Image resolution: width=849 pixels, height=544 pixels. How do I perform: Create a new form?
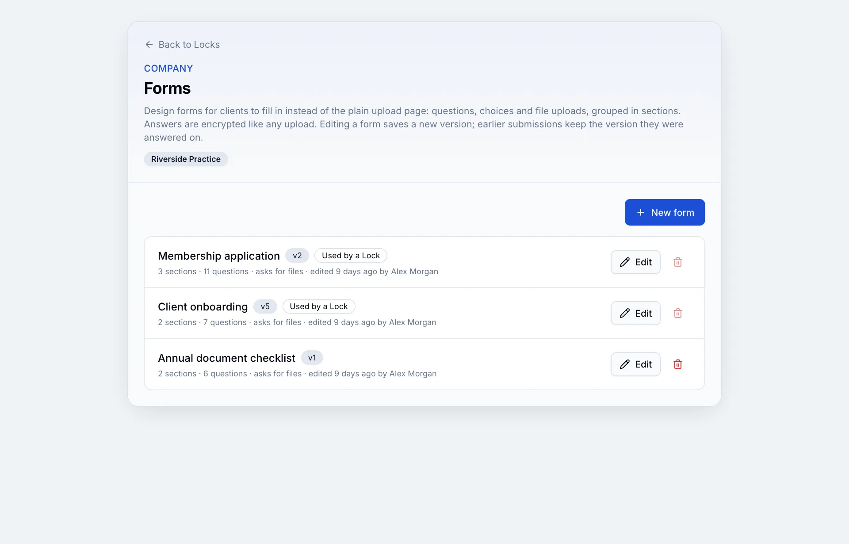pyautogui.click(x=665, y=212)
